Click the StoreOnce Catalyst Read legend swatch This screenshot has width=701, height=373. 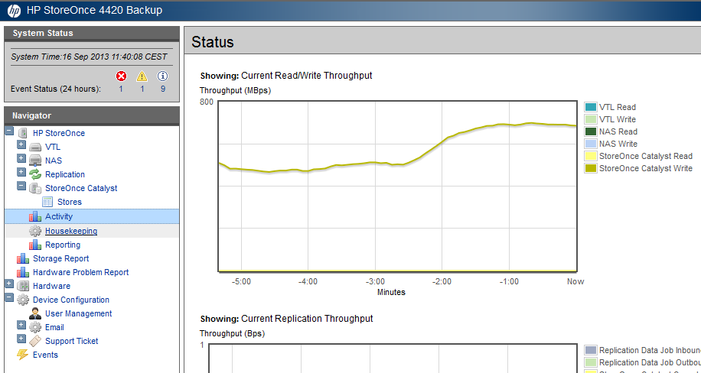pos(591,156)
